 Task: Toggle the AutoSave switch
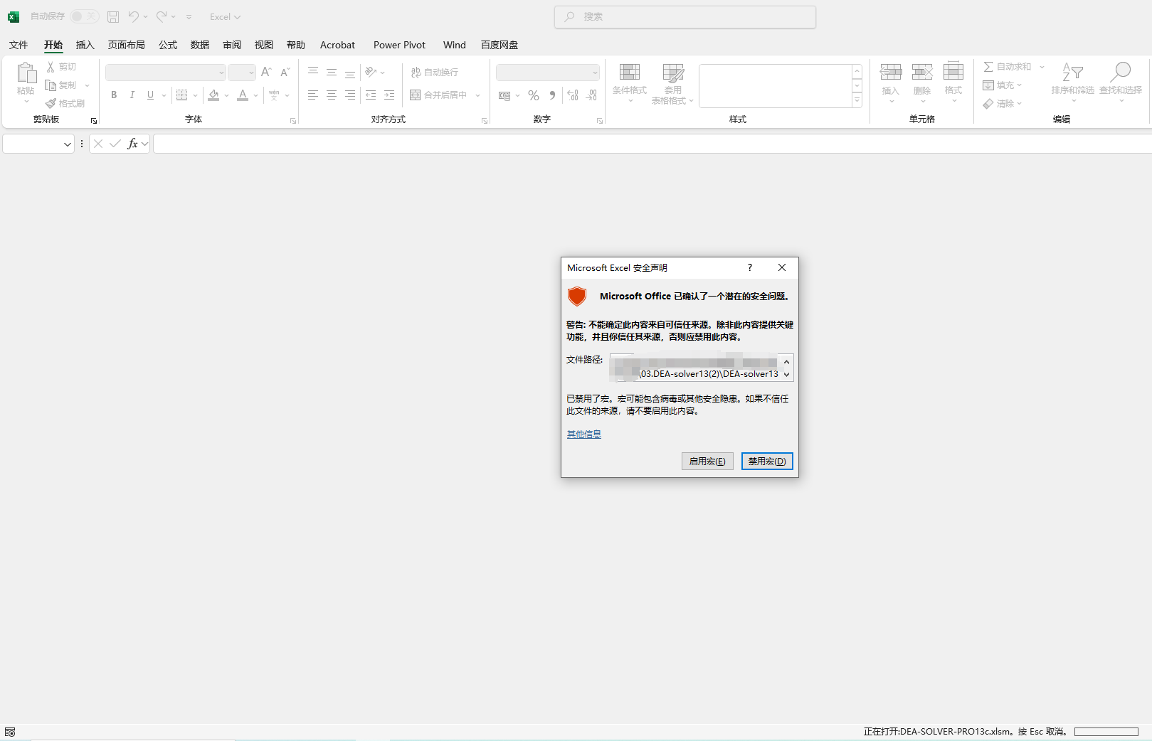pyautogui.click(x=85, y=16)
